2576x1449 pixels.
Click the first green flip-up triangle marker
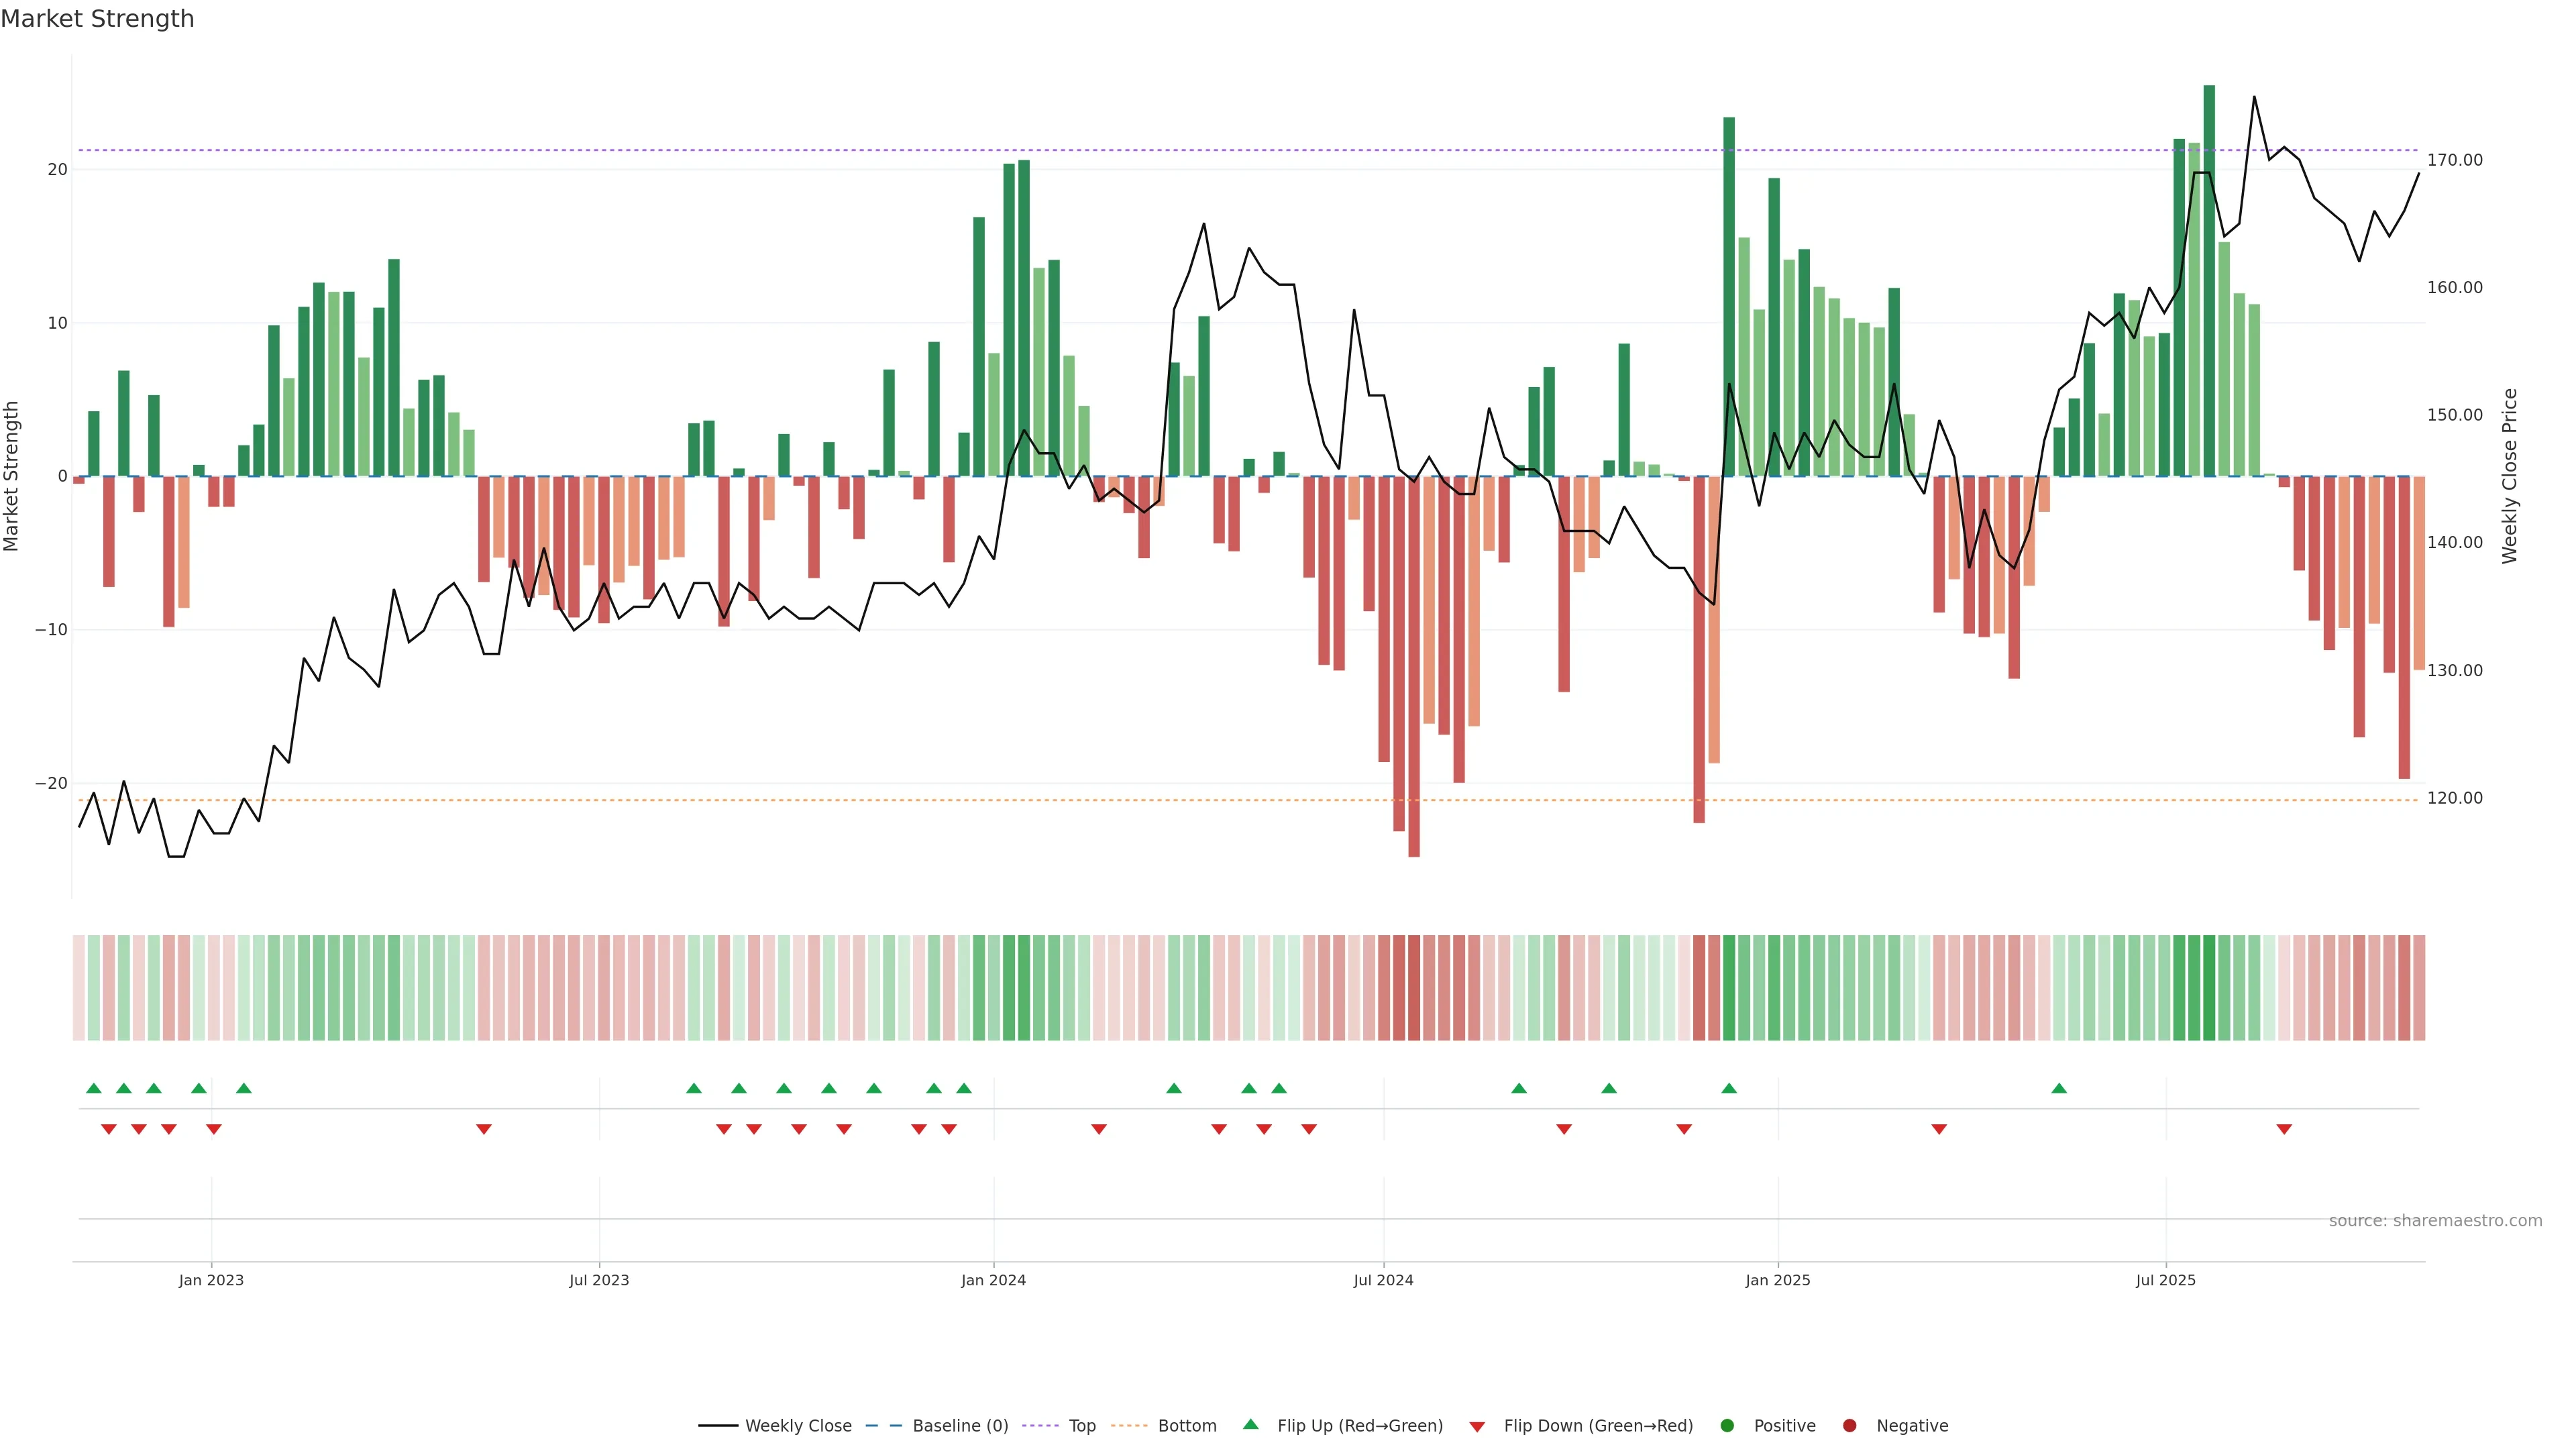point(94,1088)
